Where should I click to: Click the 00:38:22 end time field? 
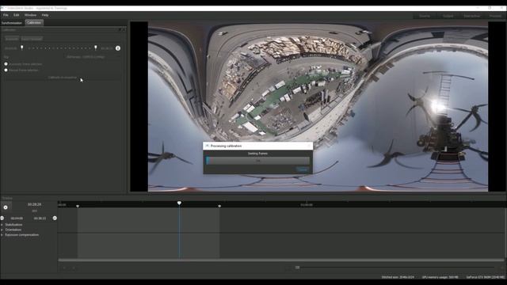(40, 218)
